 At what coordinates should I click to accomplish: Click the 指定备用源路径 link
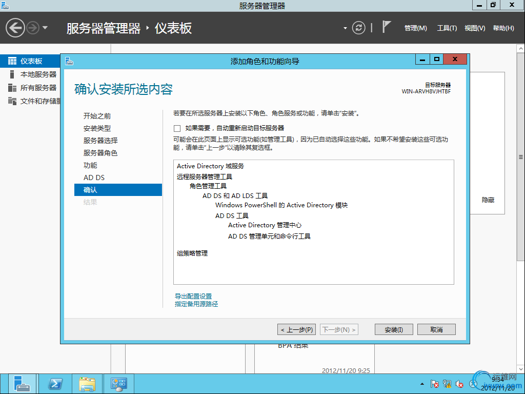tap(196, 304)
